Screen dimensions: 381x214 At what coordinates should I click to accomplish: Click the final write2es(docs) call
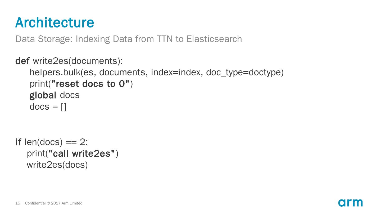[57, 165]
